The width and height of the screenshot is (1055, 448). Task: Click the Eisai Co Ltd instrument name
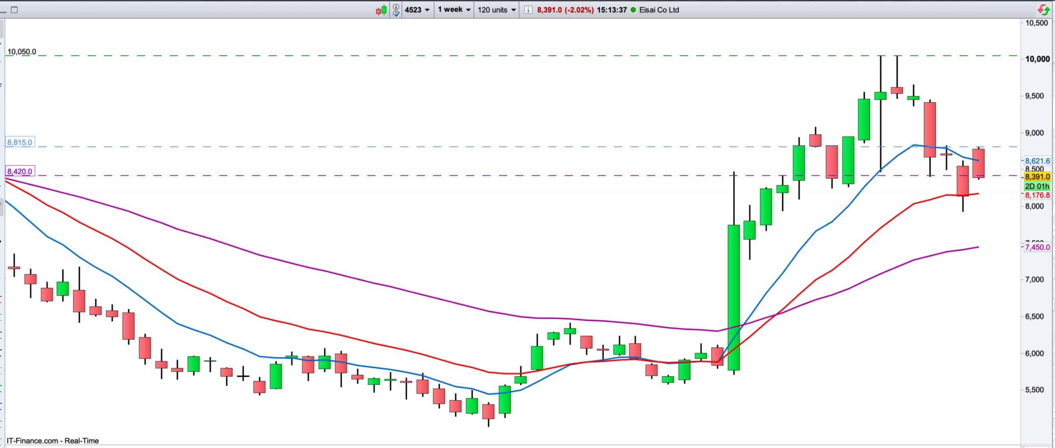click(659, 10)
